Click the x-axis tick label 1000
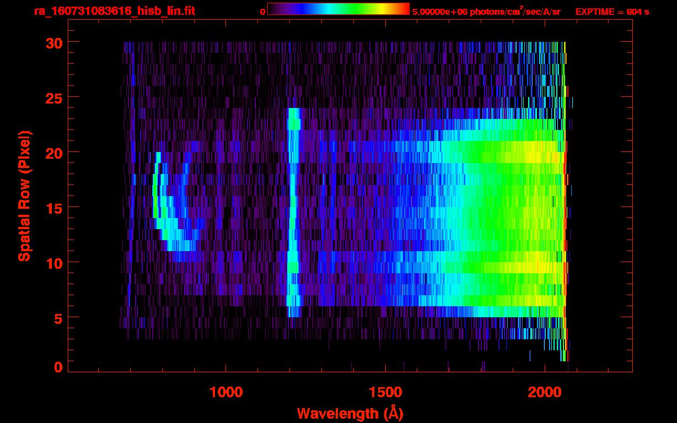The width and height of the screenshot is (677, 423). 227,392
